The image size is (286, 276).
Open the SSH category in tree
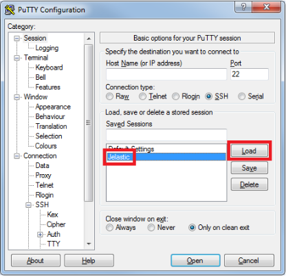[x=42, y=204]
